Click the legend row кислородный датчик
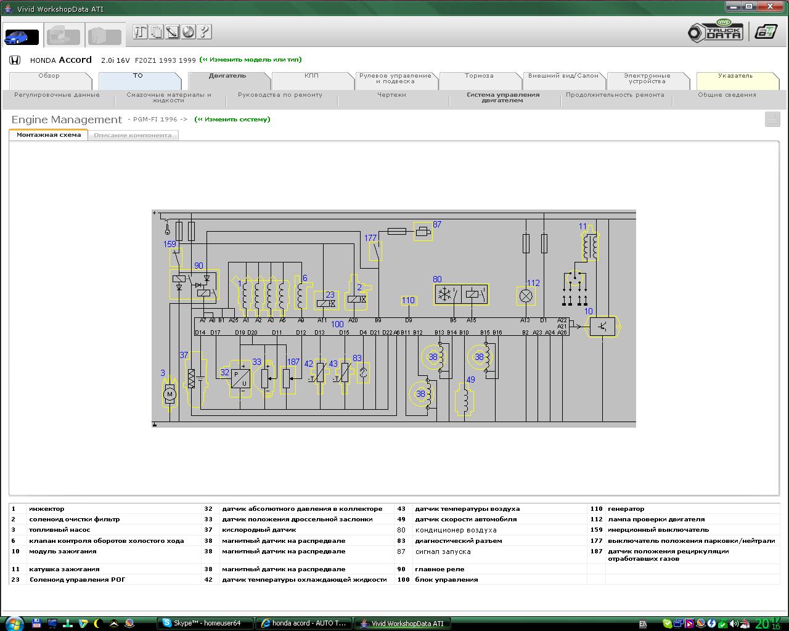 [298, 530]
